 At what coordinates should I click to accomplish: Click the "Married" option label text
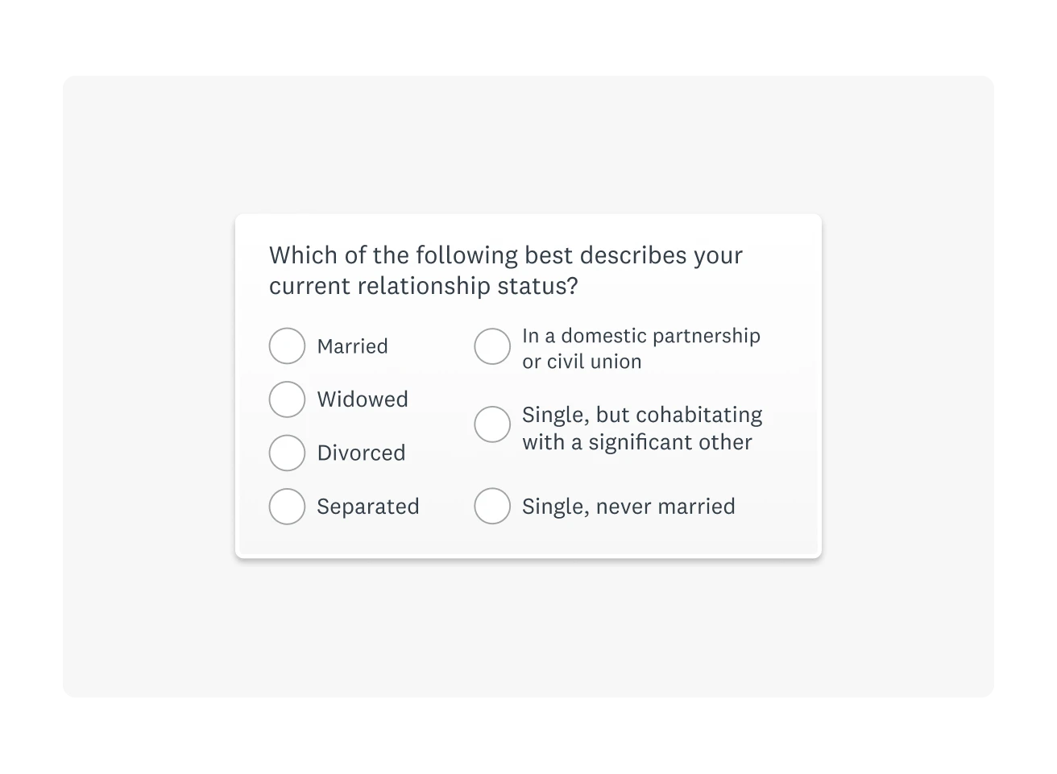[352, 346]
